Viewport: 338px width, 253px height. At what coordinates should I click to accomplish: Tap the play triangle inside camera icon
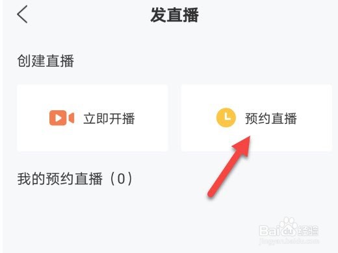[x=58, y=118]
